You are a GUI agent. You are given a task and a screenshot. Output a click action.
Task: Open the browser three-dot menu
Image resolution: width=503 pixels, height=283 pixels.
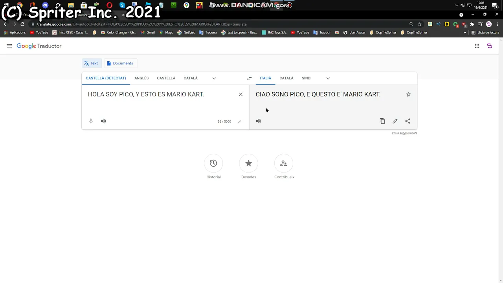pos(497,24)
